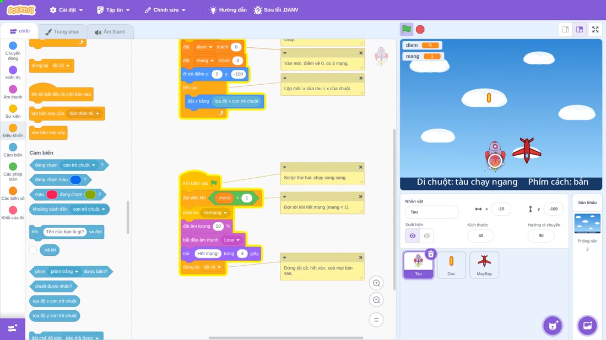The height and width of the screenshot is (340, 606).
Task: Open the Tập tin menu
Action: 113,10
